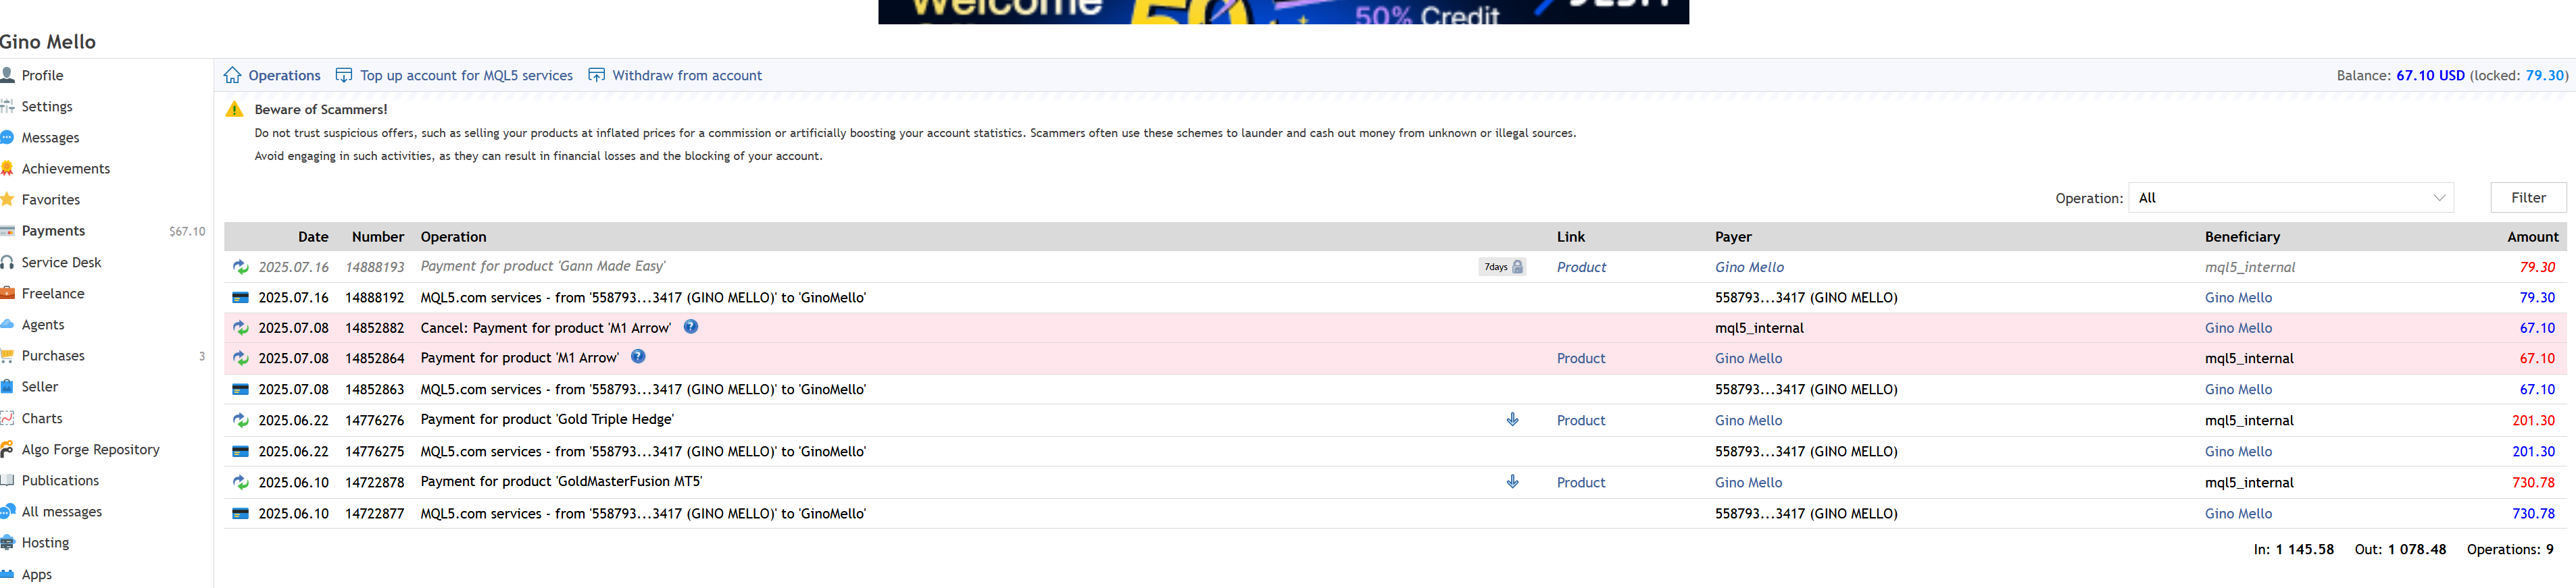Click the Service Desk headset icon

point(7,261)
